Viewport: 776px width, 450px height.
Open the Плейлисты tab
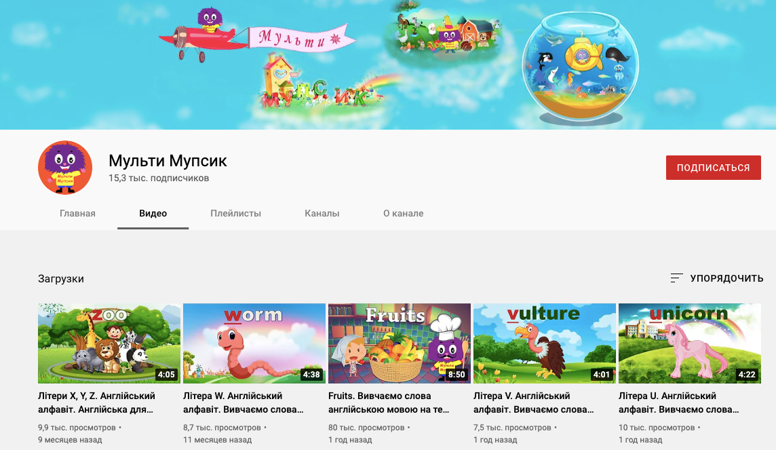[x=235, y=213]
